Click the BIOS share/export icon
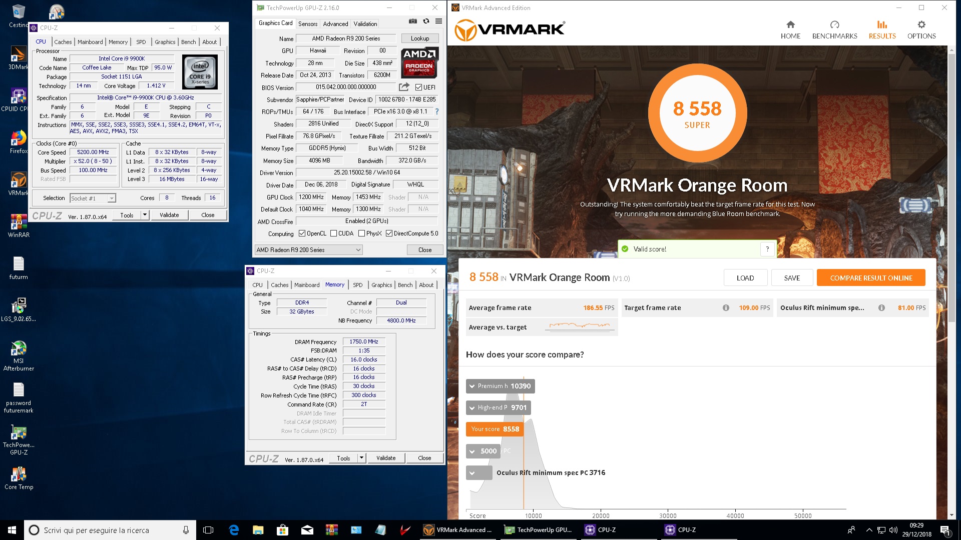 click(404, 87)
